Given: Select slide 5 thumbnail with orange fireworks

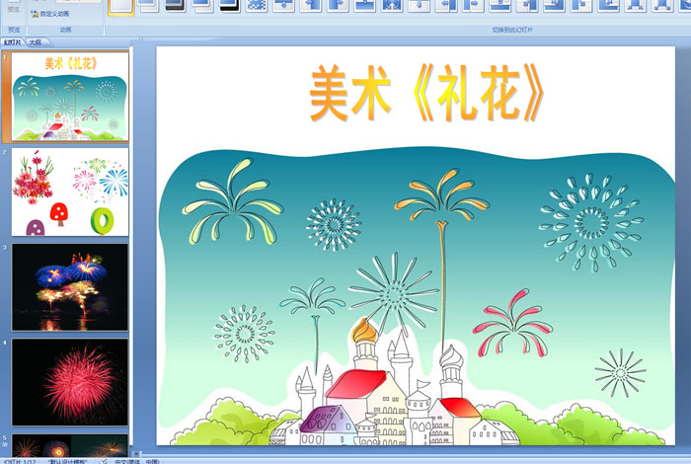Looking at the screenshot, I should point(70,445).
